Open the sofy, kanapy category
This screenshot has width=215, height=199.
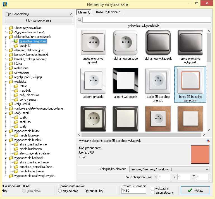(28, 99)
